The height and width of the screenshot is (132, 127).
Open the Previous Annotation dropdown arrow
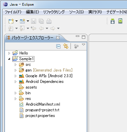[x=28, y=28]
